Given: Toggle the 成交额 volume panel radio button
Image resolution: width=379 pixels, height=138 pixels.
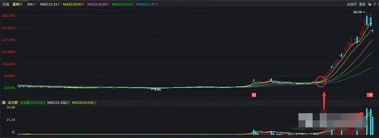Looking at the screenshot, I should click(4, 103).
